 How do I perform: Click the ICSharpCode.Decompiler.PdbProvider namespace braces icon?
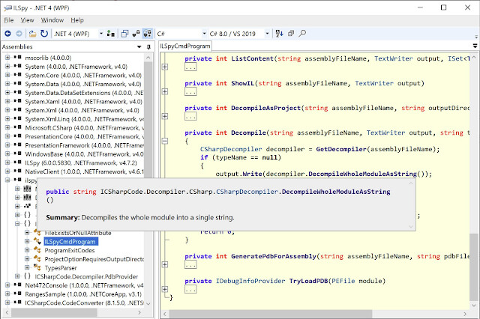pos(27,276)
